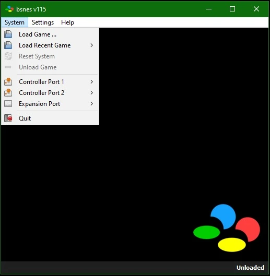The height and width of the screenshot is (276, 270).
Task: Maximize the bsnes window
Action: pos(232,9)
